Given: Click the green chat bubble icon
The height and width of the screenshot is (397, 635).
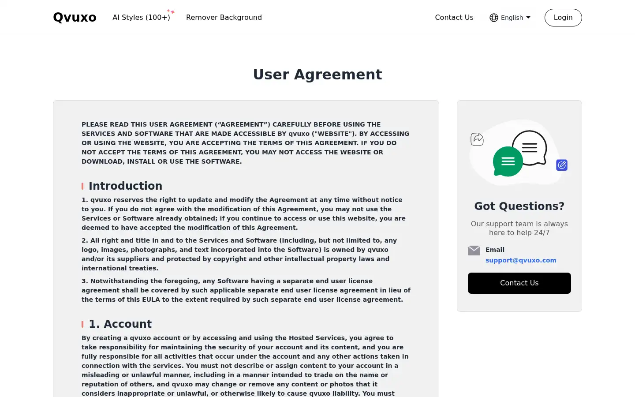Looking at the screenshot, I should click(x=508, y=161).
